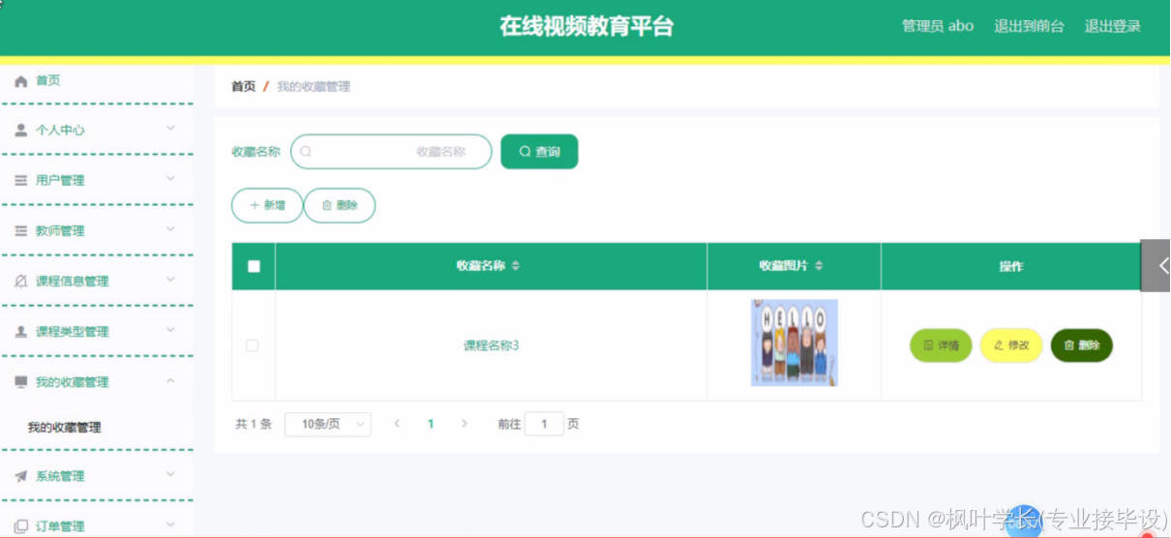1171x538 pixels.
Task: Open the 课程信息管理 sidebar menu
Action: (x=97, y=281)
